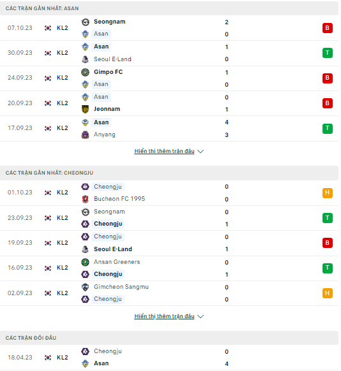The height and width of the screenshot is (371, 341).
Task: Open 'Hiển thị thêm trận đấu' under Cheongju
Action: tap(165, 316)
